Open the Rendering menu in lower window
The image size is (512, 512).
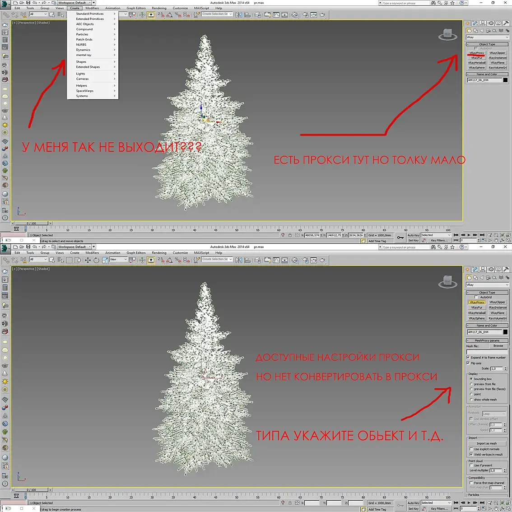(159, 253)
